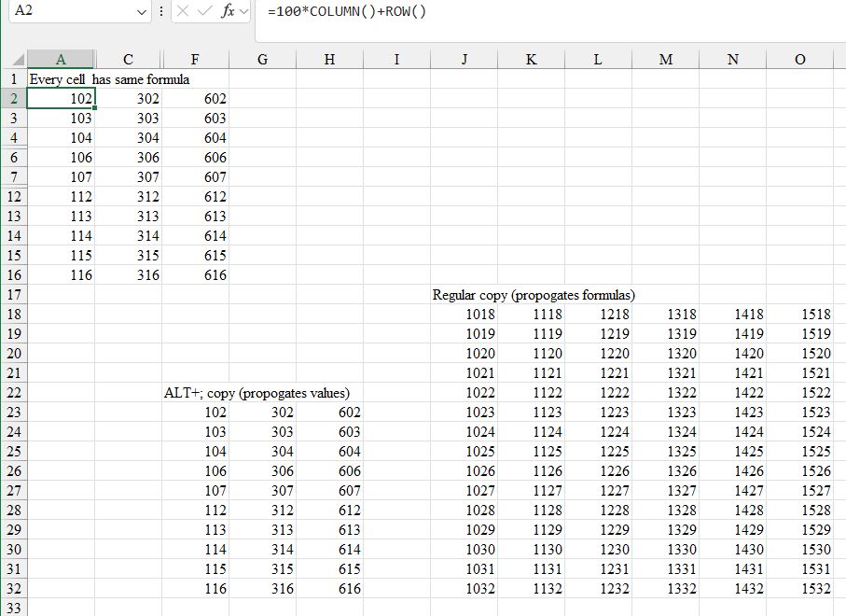Select row 7 header
The image size is (846, 616).
click(14, 176)
